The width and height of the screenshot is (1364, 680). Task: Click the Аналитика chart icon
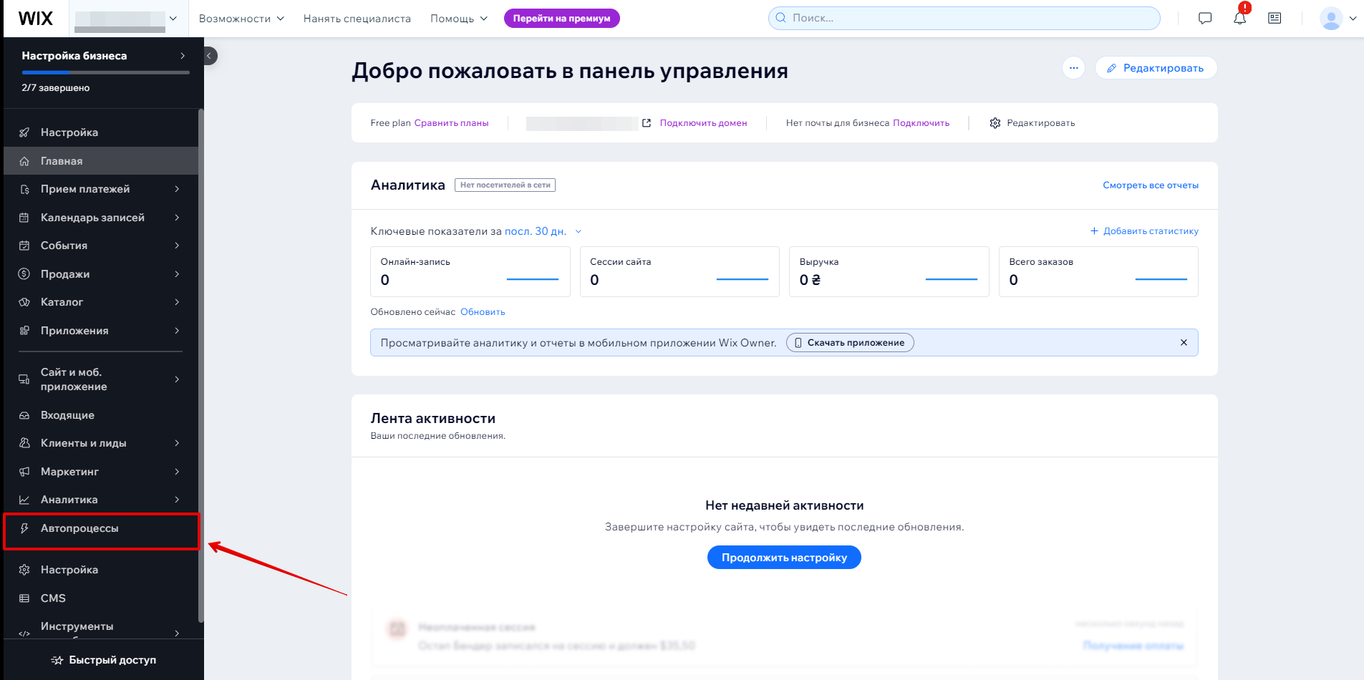pyautogui.click(x=24, y=500)
